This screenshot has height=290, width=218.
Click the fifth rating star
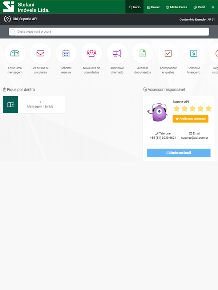pyautogui.click(x=209, y=109)
